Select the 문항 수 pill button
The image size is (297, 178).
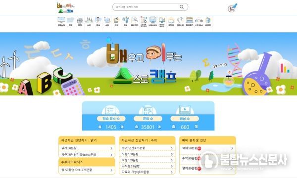click(x=148, y=119)
